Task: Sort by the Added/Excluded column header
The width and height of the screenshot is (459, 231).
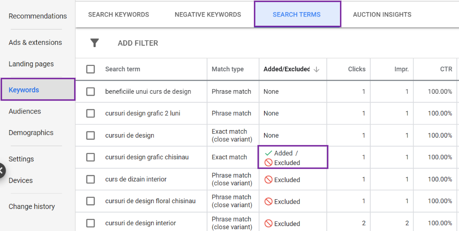Action: pyautogui.click(x=286, y=69)
